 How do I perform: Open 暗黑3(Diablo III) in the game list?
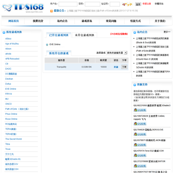pos(13,159)
